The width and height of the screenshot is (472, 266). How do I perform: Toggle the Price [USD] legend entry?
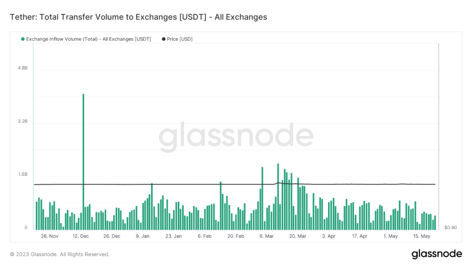[x=177, y=39]
